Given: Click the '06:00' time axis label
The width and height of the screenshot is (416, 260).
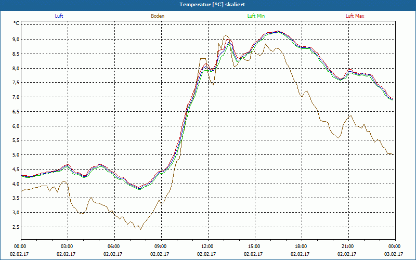Looking at the screenshot, I should coord(113,246).
